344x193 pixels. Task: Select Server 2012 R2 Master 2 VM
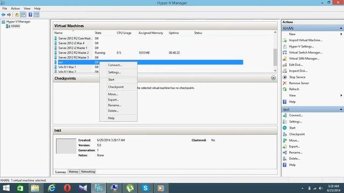pos(74,53)
